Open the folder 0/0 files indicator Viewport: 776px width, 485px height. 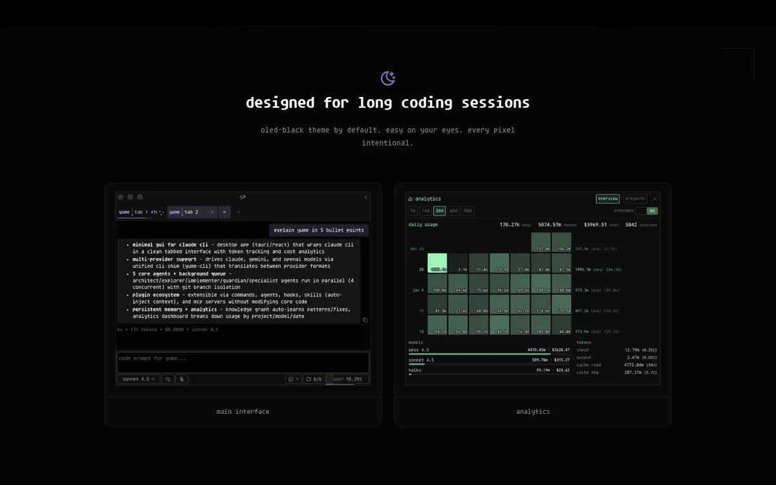(x=314, y=379)
